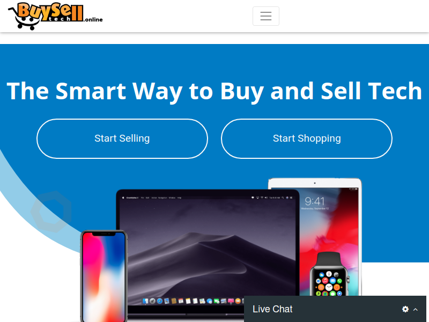The height and width of the screenshot is (322, 429).
Task: Click the Live Chat title bar text
Action: tap(272, 309)
